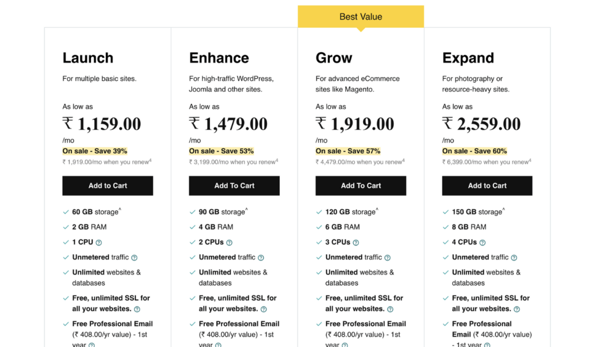Click the question icon next to 3 CPUs
Viewport: 595px width, 347px height.
[356, 242]
